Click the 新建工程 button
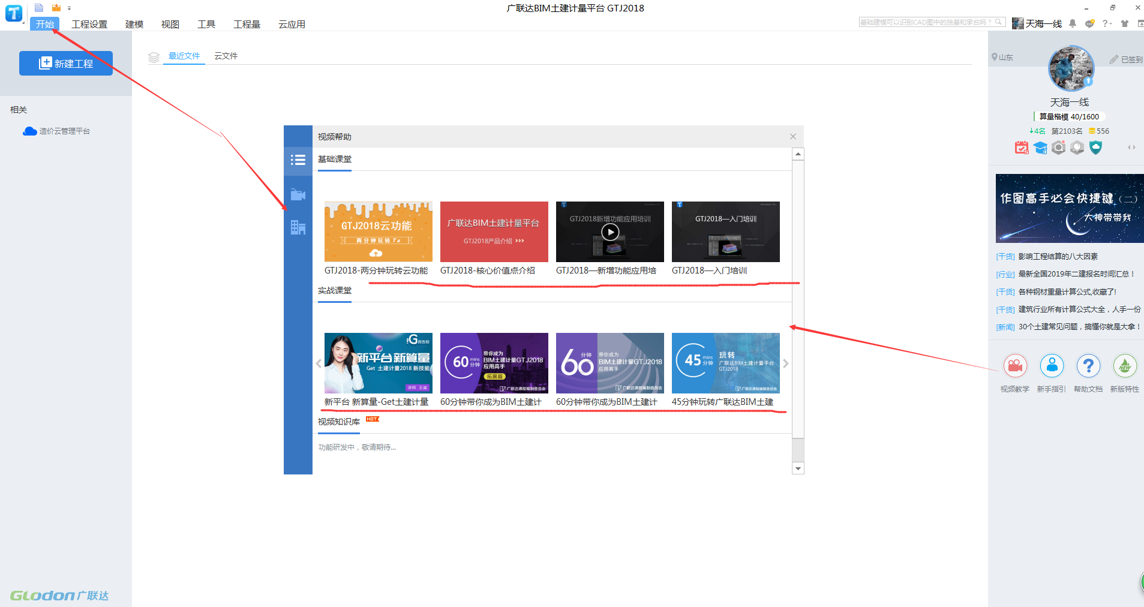 click(x=66, y=63)
